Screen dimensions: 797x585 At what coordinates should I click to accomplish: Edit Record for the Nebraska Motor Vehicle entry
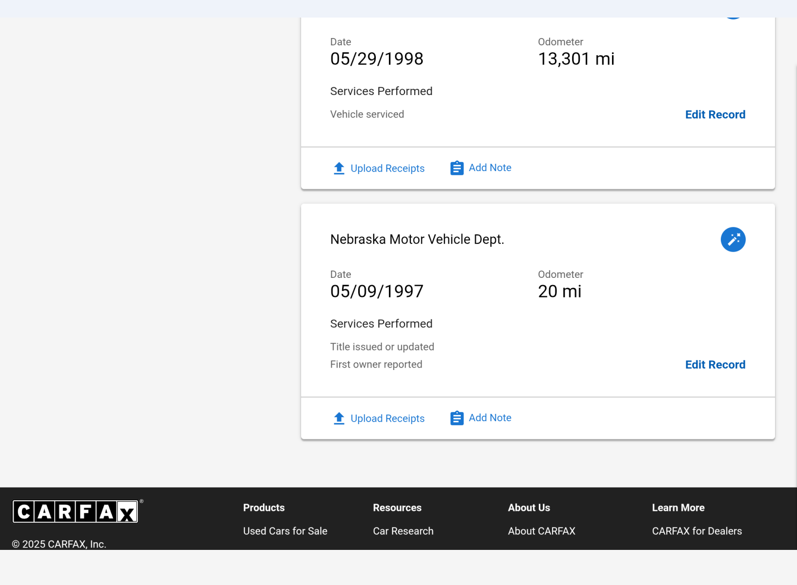pyautogui.click(x=715, y=365)
